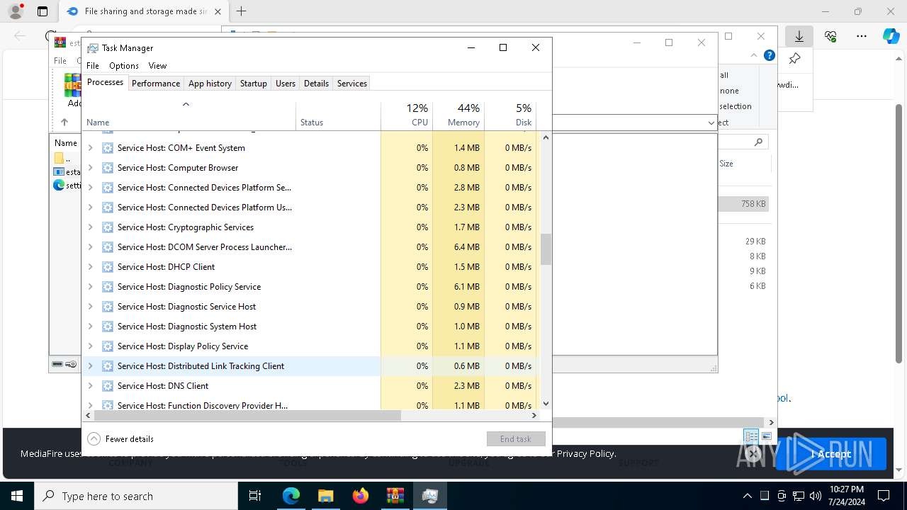Select Service Host: Function Discovery Provider row

click(310, 404)
